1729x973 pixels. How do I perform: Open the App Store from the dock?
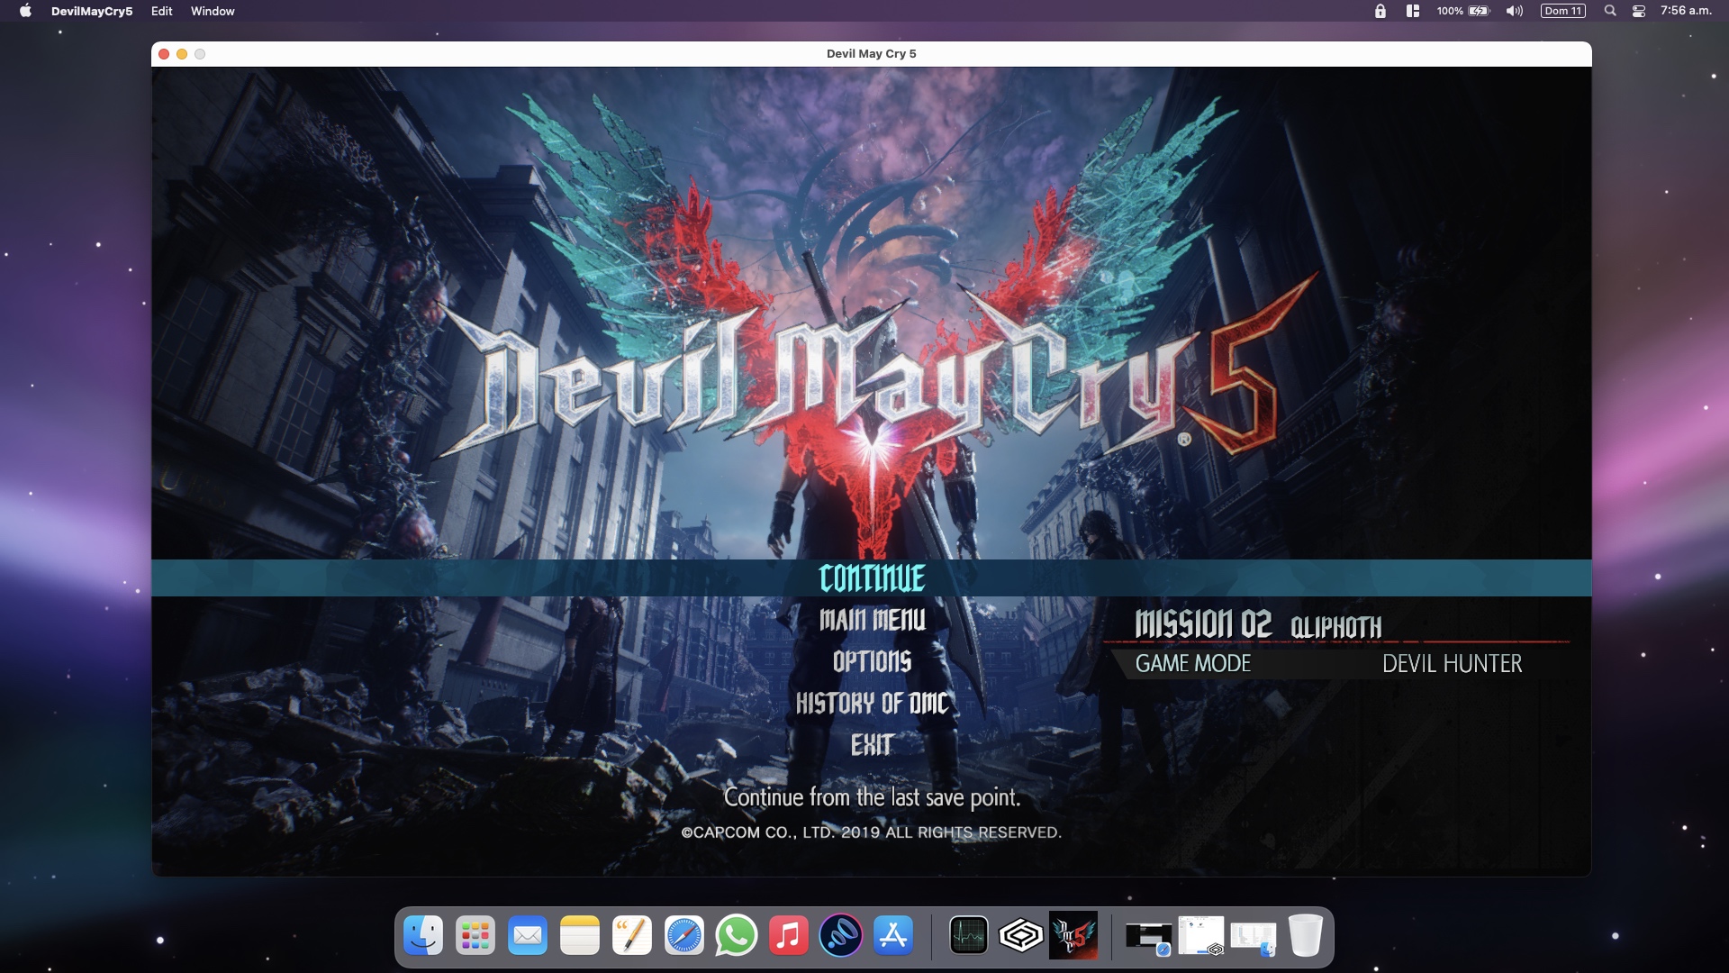tap(893, 936)
